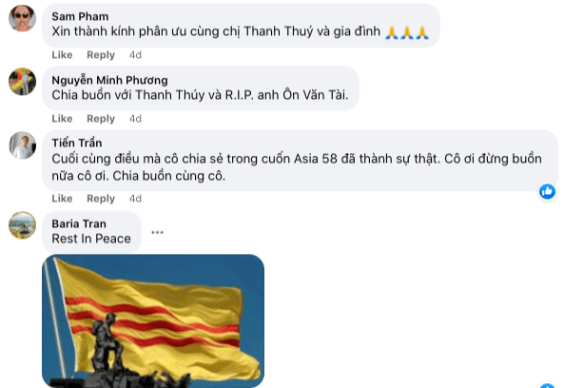The height and width of the screenshot is (388, 564).
Task: Open Tiến Trần's name link
Action: click(x=77, y=143)
